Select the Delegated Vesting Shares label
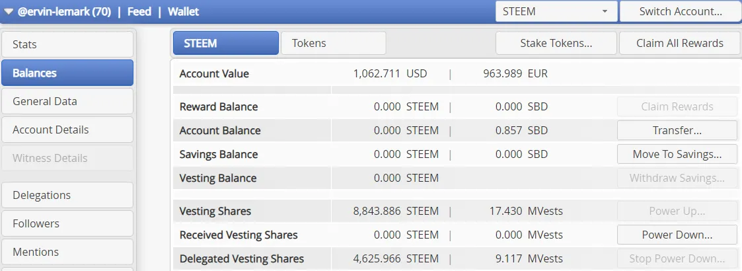 tap(242, 258)
